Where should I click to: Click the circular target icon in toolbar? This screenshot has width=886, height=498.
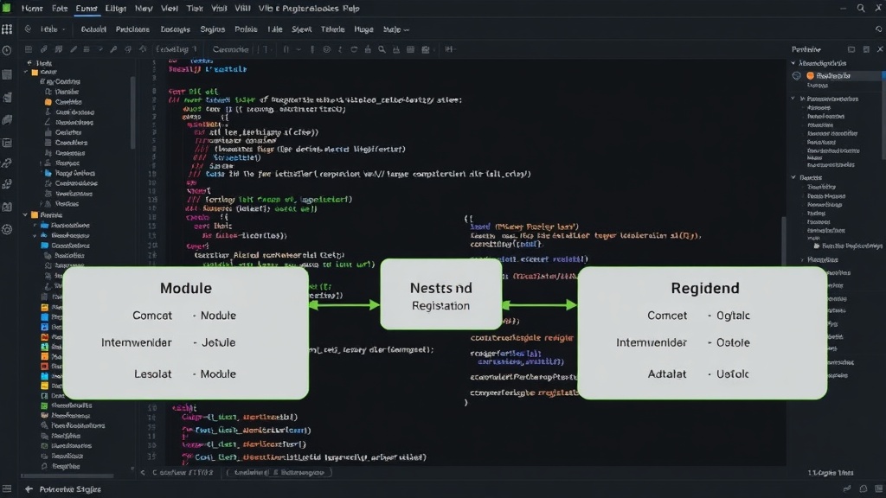(326, 49)
